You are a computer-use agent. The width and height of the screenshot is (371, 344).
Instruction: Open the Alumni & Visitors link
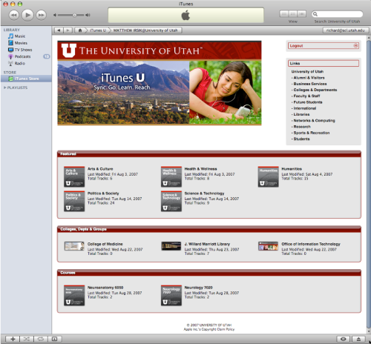[x=309, y=78]
